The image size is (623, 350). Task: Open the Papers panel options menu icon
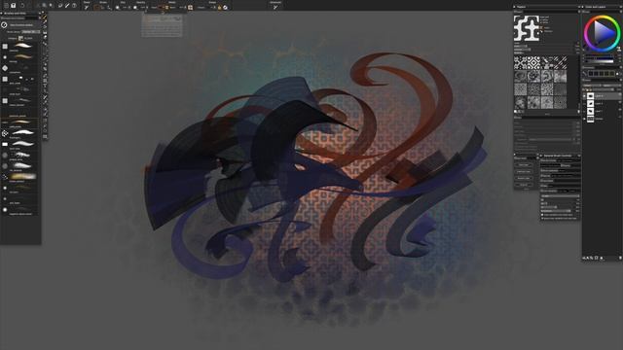click(x=578, y=12)
